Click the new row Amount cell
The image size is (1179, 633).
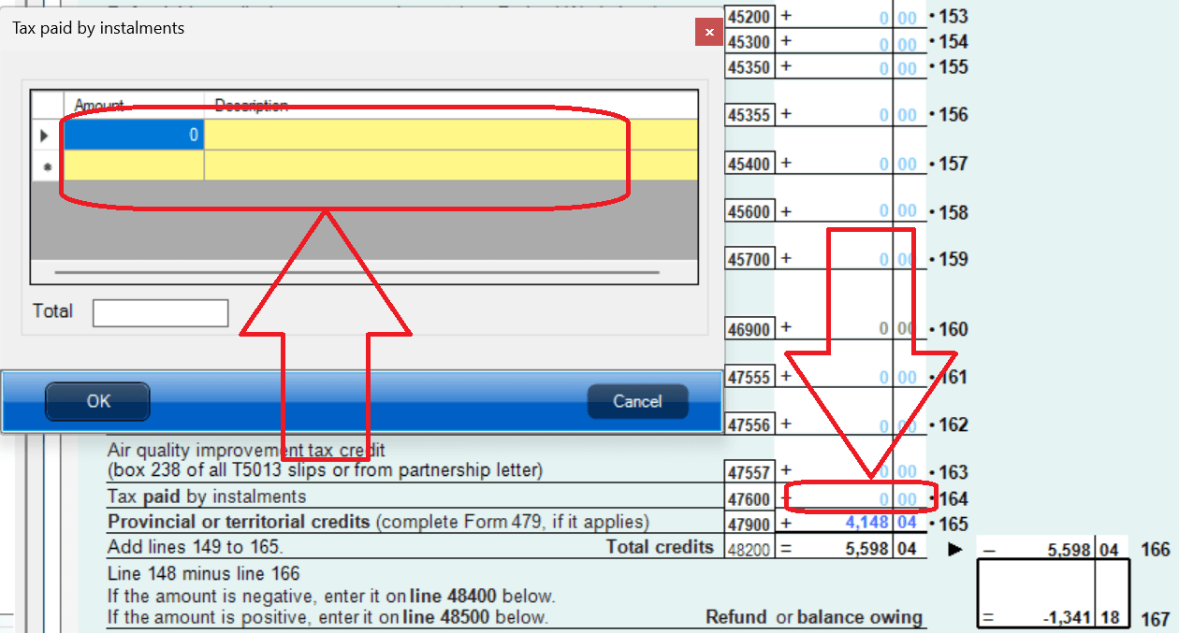(x=134, y=165)
